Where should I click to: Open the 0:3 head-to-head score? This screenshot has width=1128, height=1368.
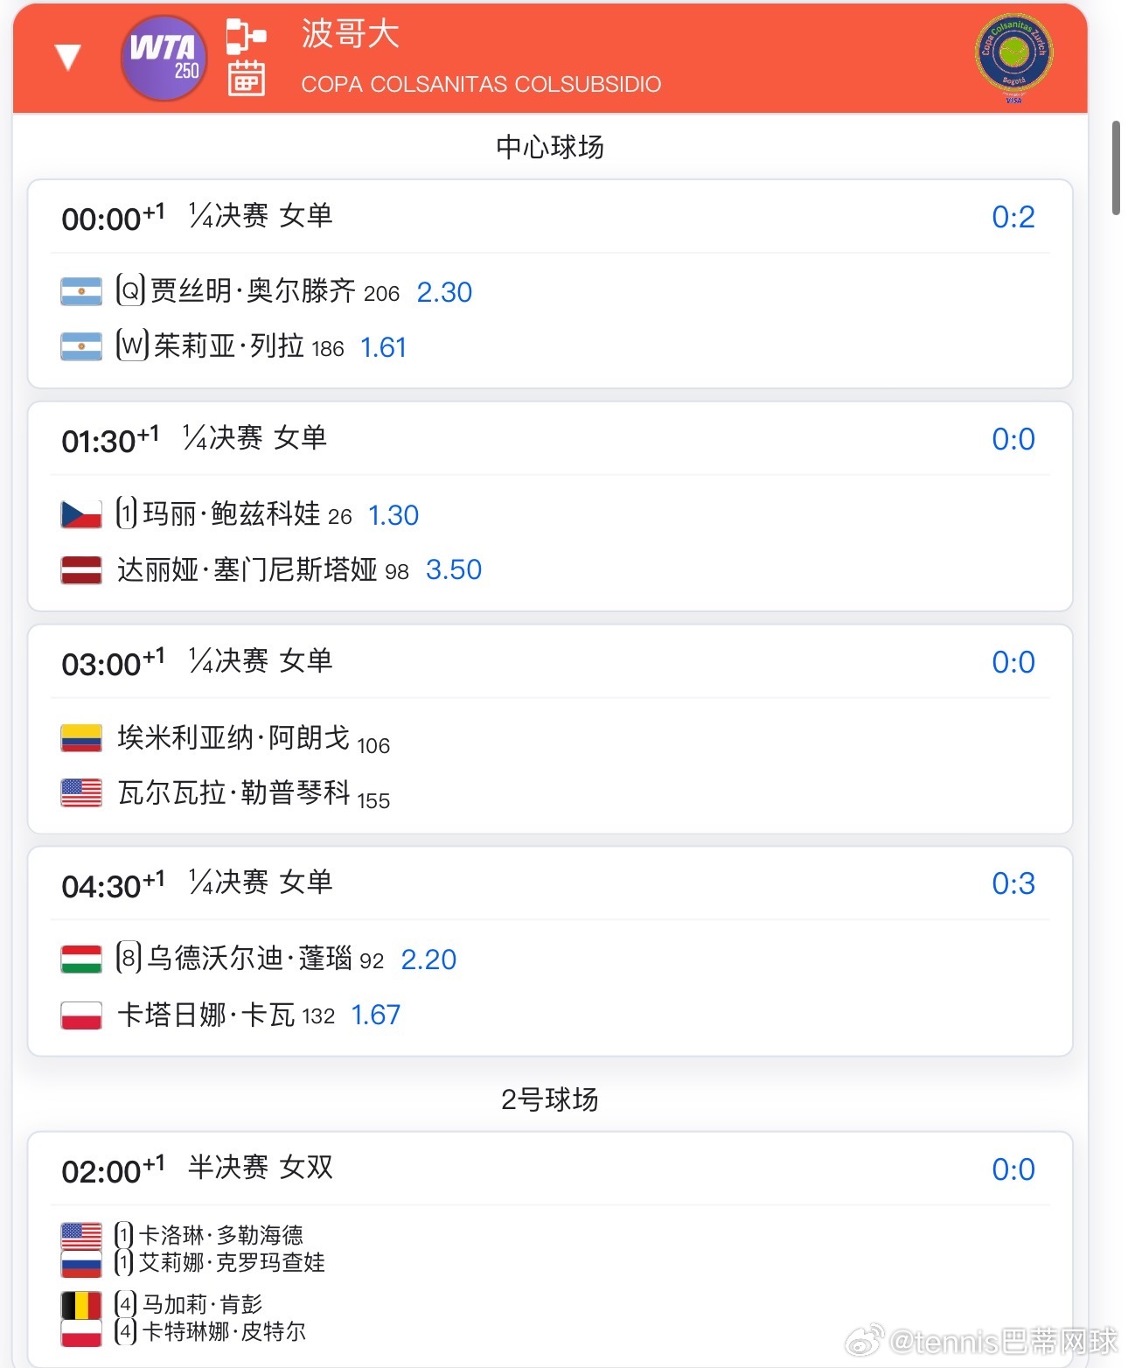pyautogui.click(x=1013, y=884)
